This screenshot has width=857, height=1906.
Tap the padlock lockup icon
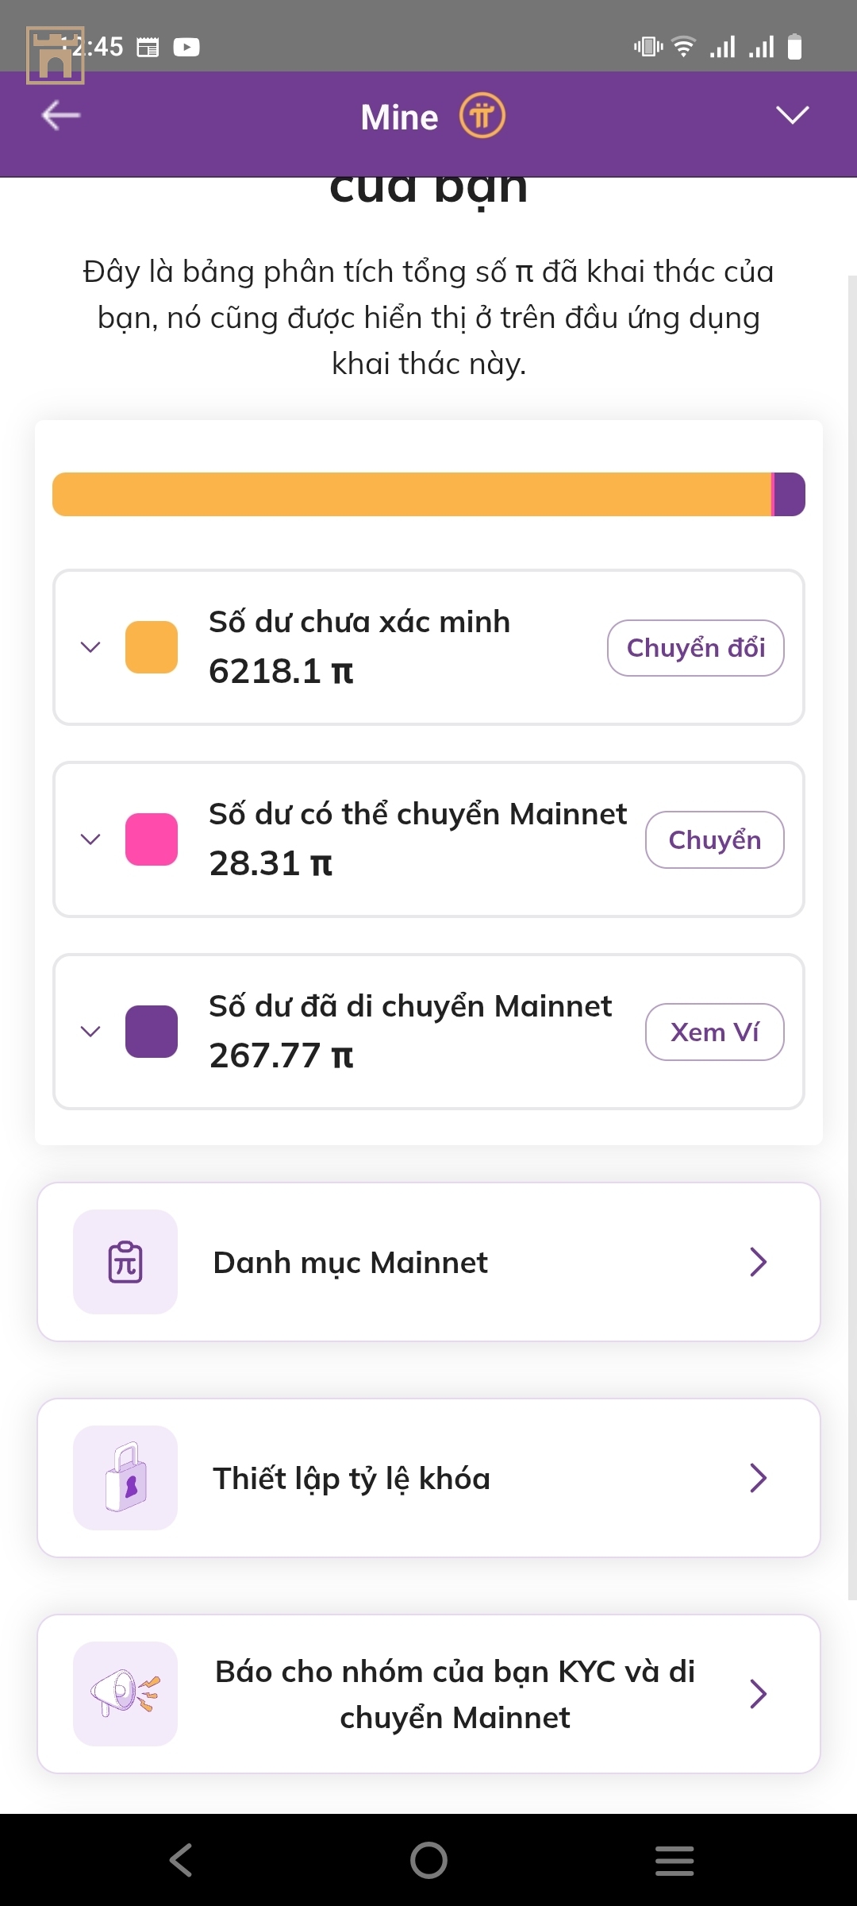pyautogui.click(x=125, y=1478)
